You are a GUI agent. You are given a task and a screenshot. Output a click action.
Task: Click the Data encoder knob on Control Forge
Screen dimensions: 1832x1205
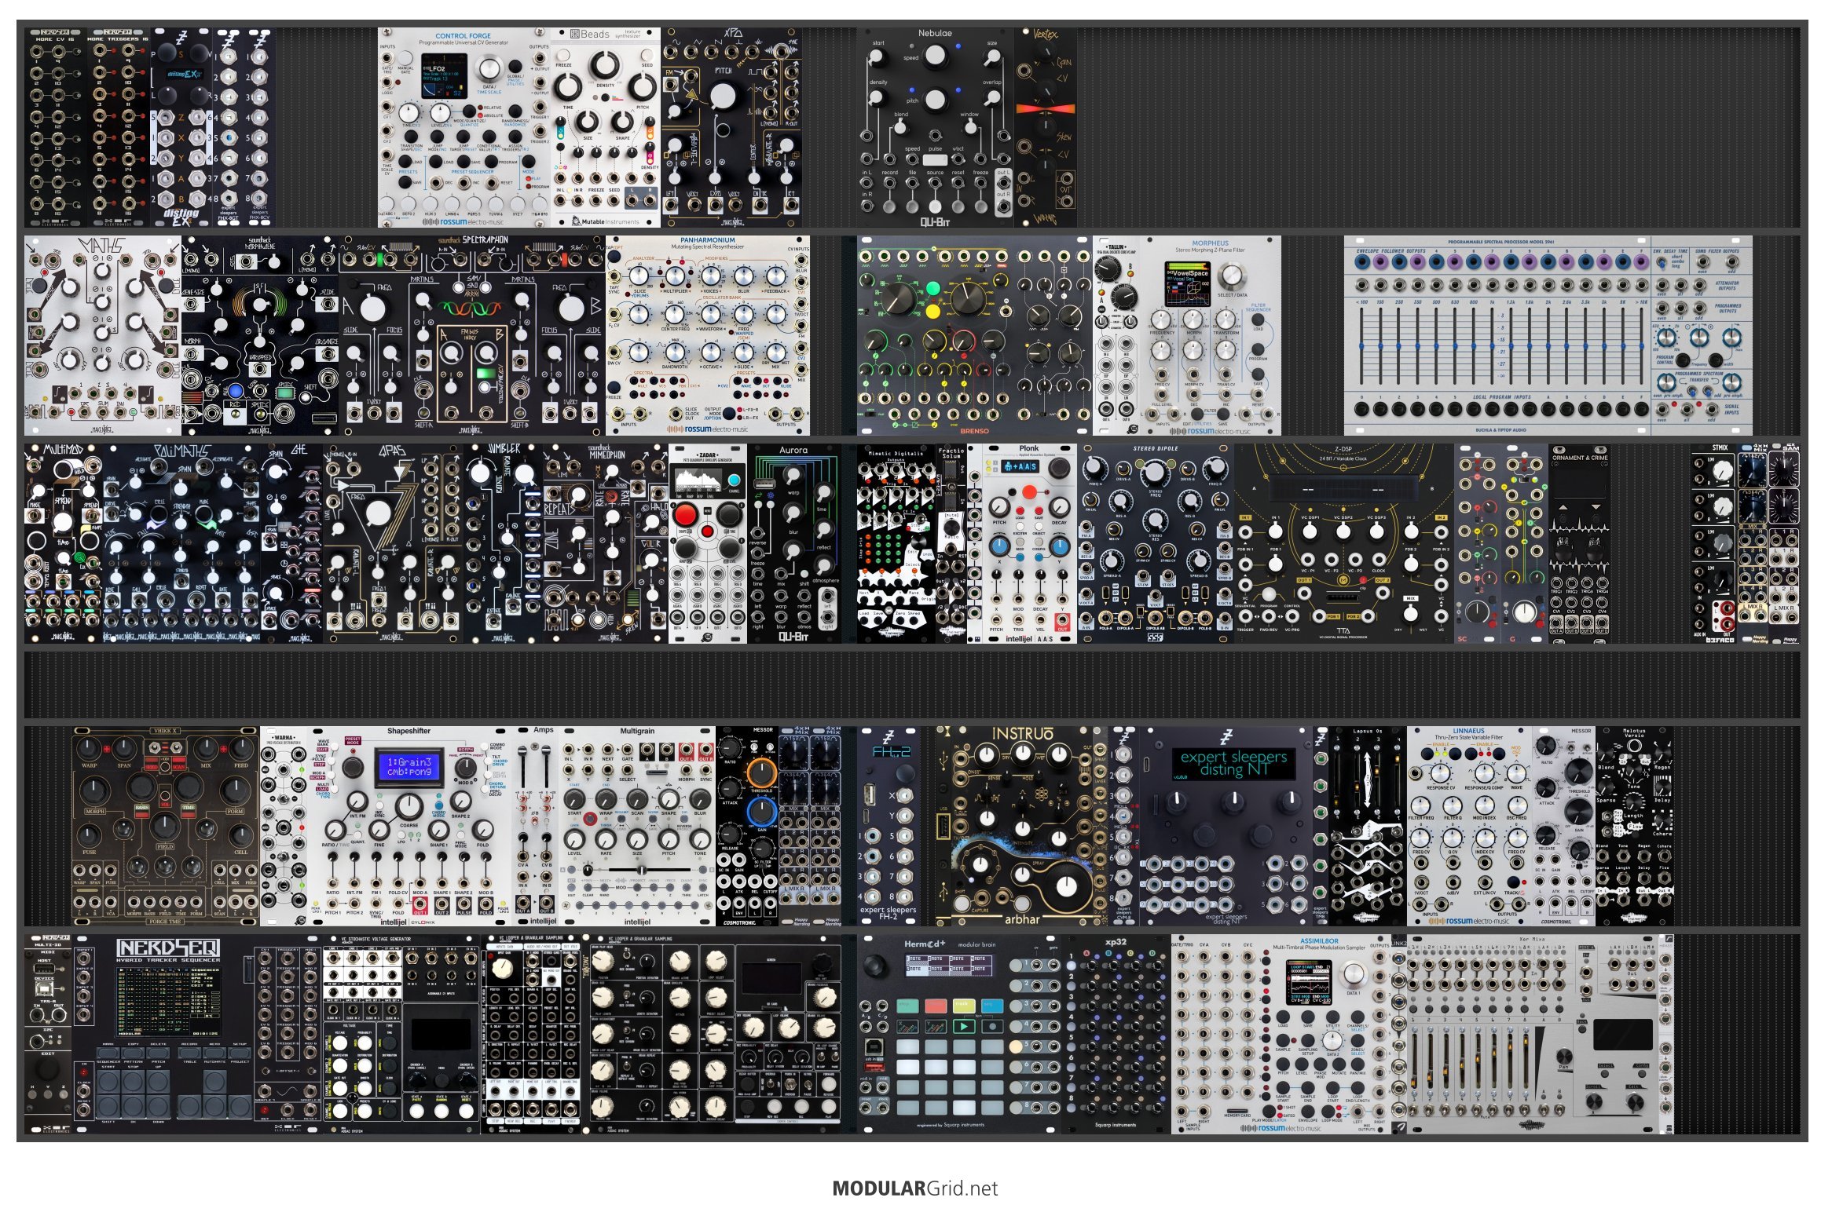pyautogui.click(x=489, y=68)
